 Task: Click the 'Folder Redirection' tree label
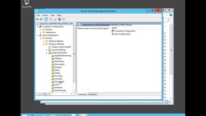pos(59,53)
